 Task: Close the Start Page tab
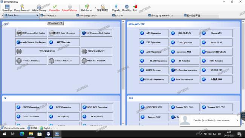pyautogui.click(x=37, y=15)
